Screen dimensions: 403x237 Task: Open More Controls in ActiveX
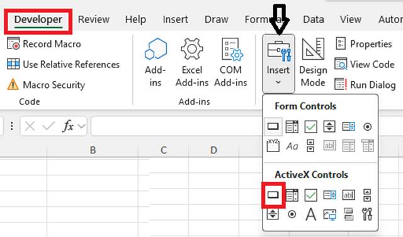pyautogui.click(x=367, y=214)
